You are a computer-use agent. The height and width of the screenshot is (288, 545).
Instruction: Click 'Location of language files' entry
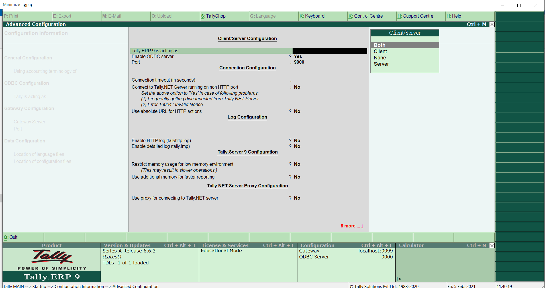point(39,154)
